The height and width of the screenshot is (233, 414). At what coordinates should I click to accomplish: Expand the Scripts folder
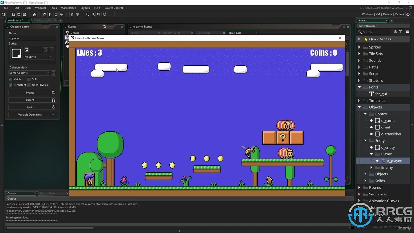click(359, 74)
